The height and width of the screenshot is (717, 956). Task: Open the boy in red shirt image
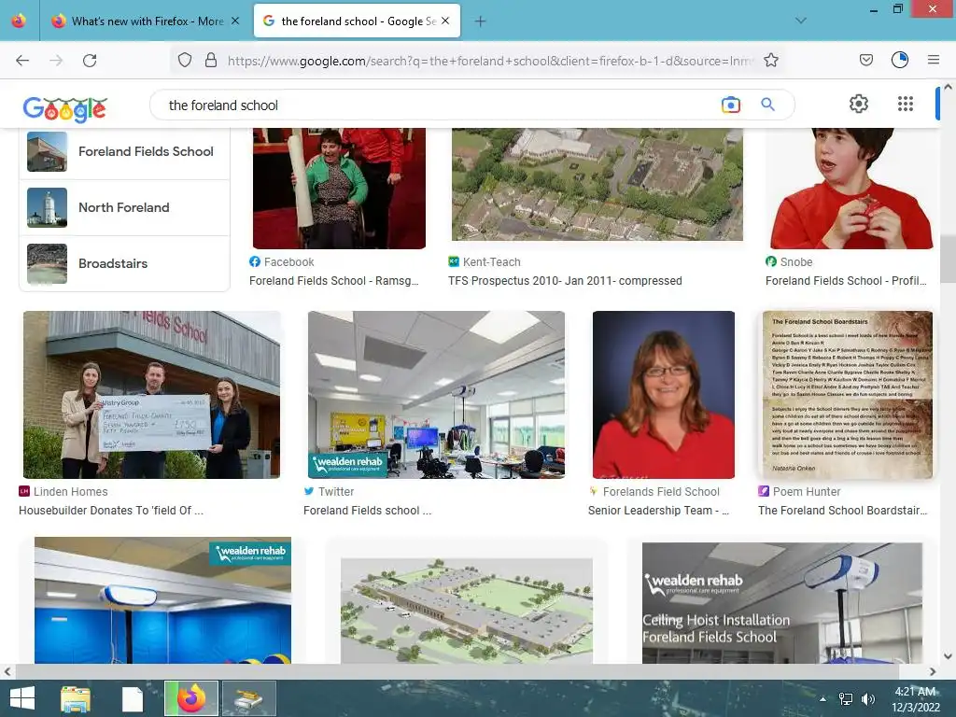point(851,189)
